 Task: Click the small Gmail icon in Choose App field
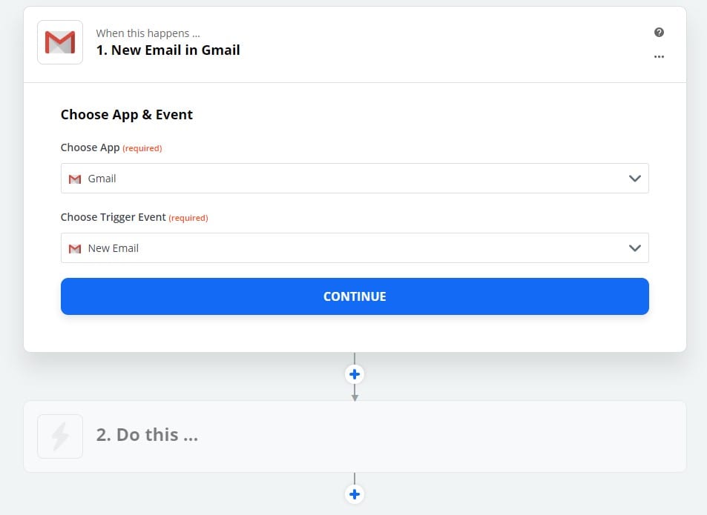pos(74,179)
